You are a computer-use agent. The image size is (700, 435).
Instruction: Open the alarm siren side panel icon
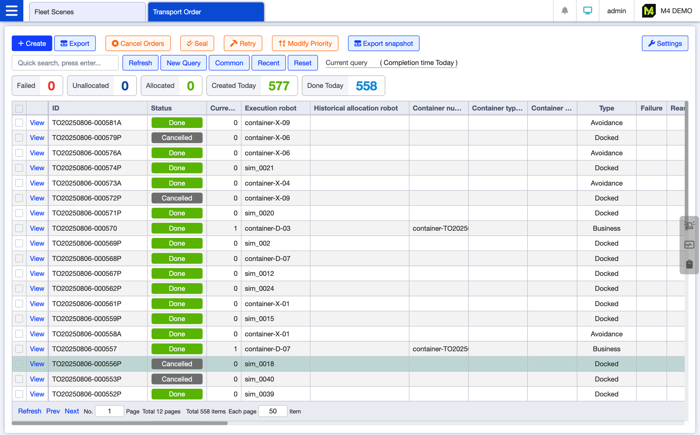point(689,225)
